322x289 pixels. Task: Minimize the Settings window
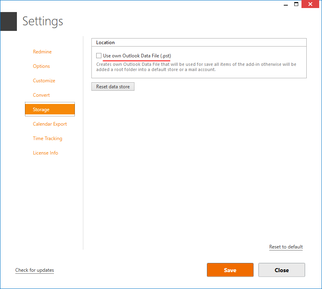coord(286,4)
